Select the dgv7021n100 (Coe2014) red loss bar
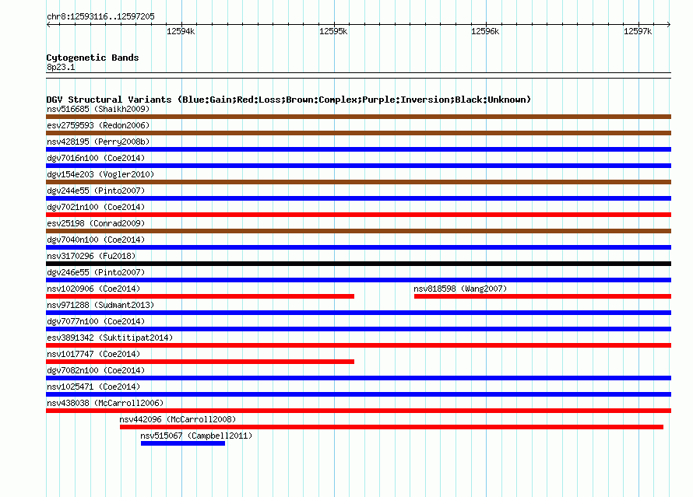Screen dimensions: 693x497 pos(358,215)
